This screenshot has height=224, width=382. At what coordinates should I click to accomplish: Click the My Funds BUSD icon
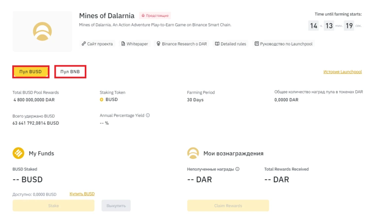coord(18,153)
